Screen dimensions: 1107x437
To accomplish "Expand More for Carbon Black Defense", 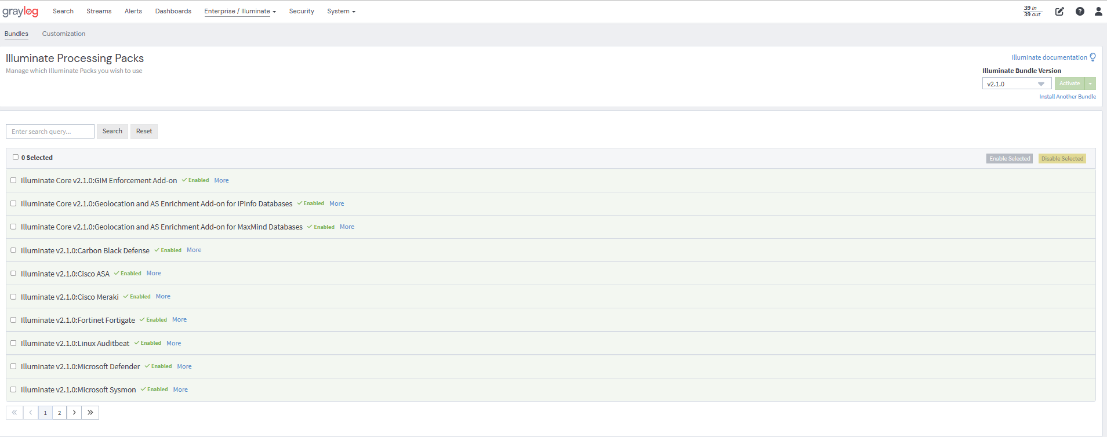I will (194, 250).
